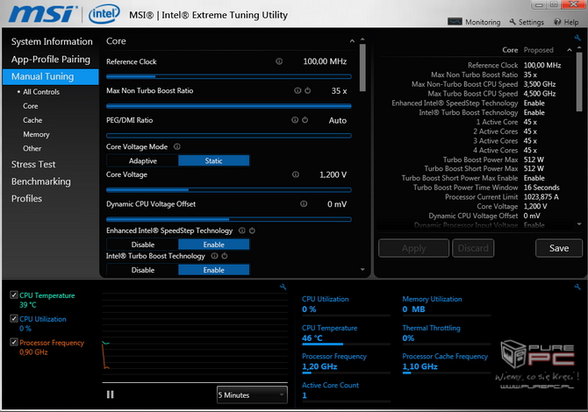
Task: Click scroll-down arrow of the tuning panel
Action: coord(362,270)
